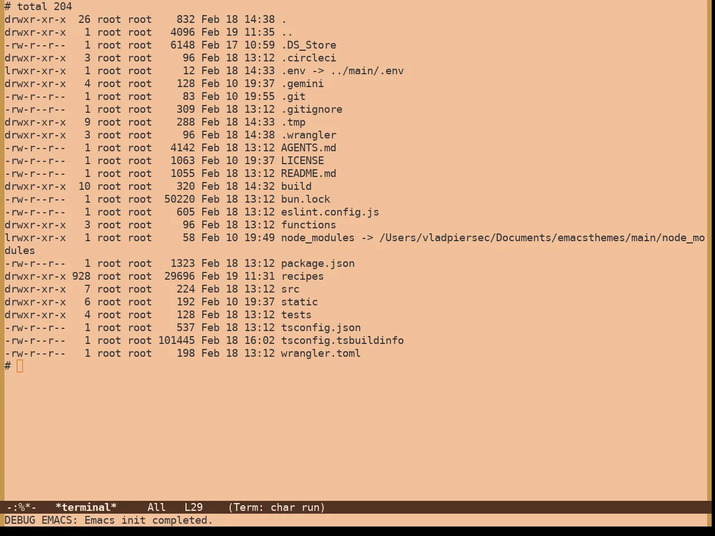The height and width of the screenshot is (536, 715).
Task: Click the .gitignore file name
Action: click(x=312, y=109)
